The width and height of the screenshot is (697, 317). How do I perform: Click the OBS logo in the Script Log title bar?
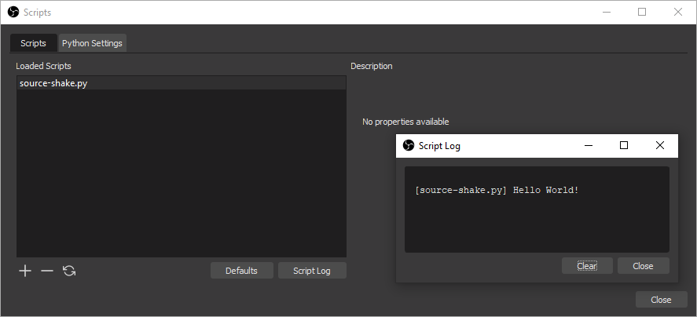tap(409, 145)
